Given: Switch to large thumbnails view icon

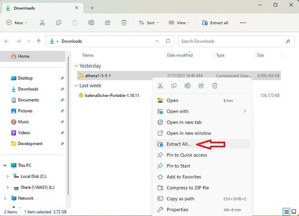Looking at the screenshot, I should (294, 212).
